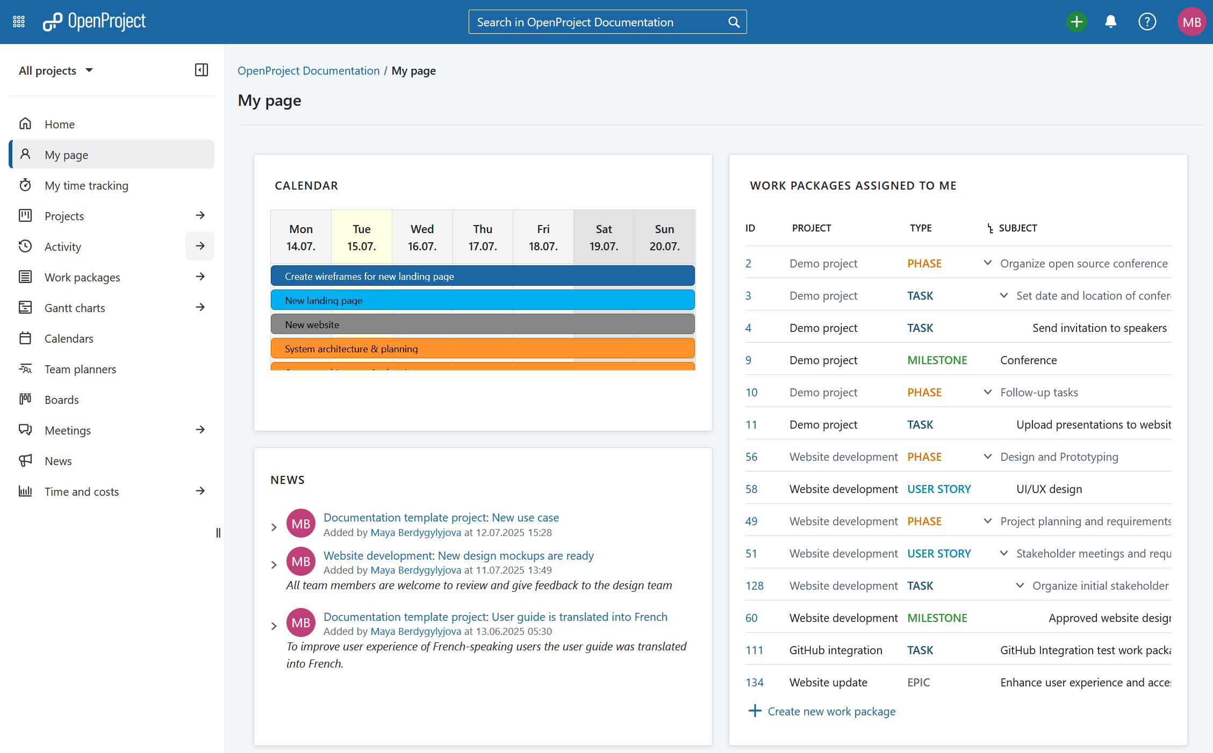
Task: Click the Projects icon in the sidebar
Action: pyautogui.click(x=25, y=216)
